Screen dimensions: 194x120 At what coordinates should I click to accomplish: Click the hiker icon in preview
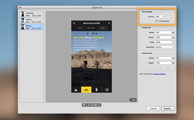click(96, 90)
